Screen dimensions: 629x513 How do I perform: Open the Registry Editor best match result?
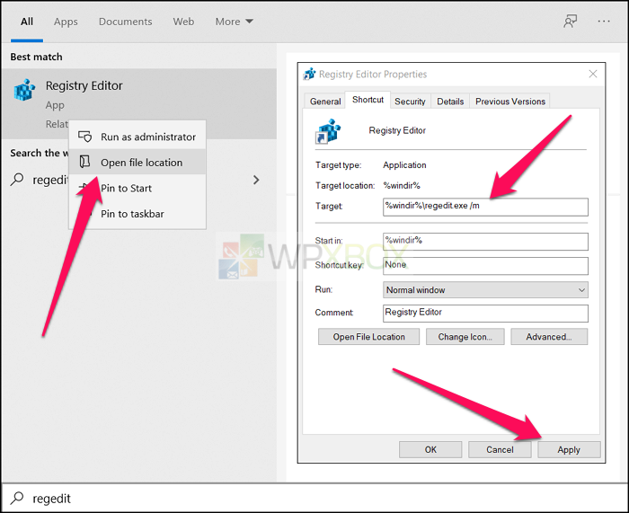[138, 103]
